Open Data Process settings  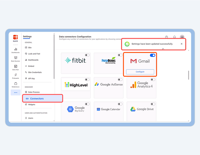pyautogui.click(x=32, y=92)
